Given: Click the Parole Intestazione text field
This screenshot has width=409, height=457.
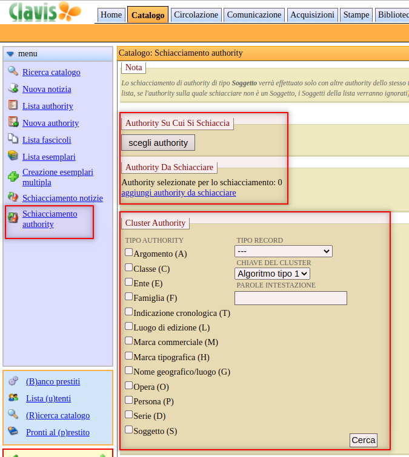Looking at the screenshot, I should point(290,298).
